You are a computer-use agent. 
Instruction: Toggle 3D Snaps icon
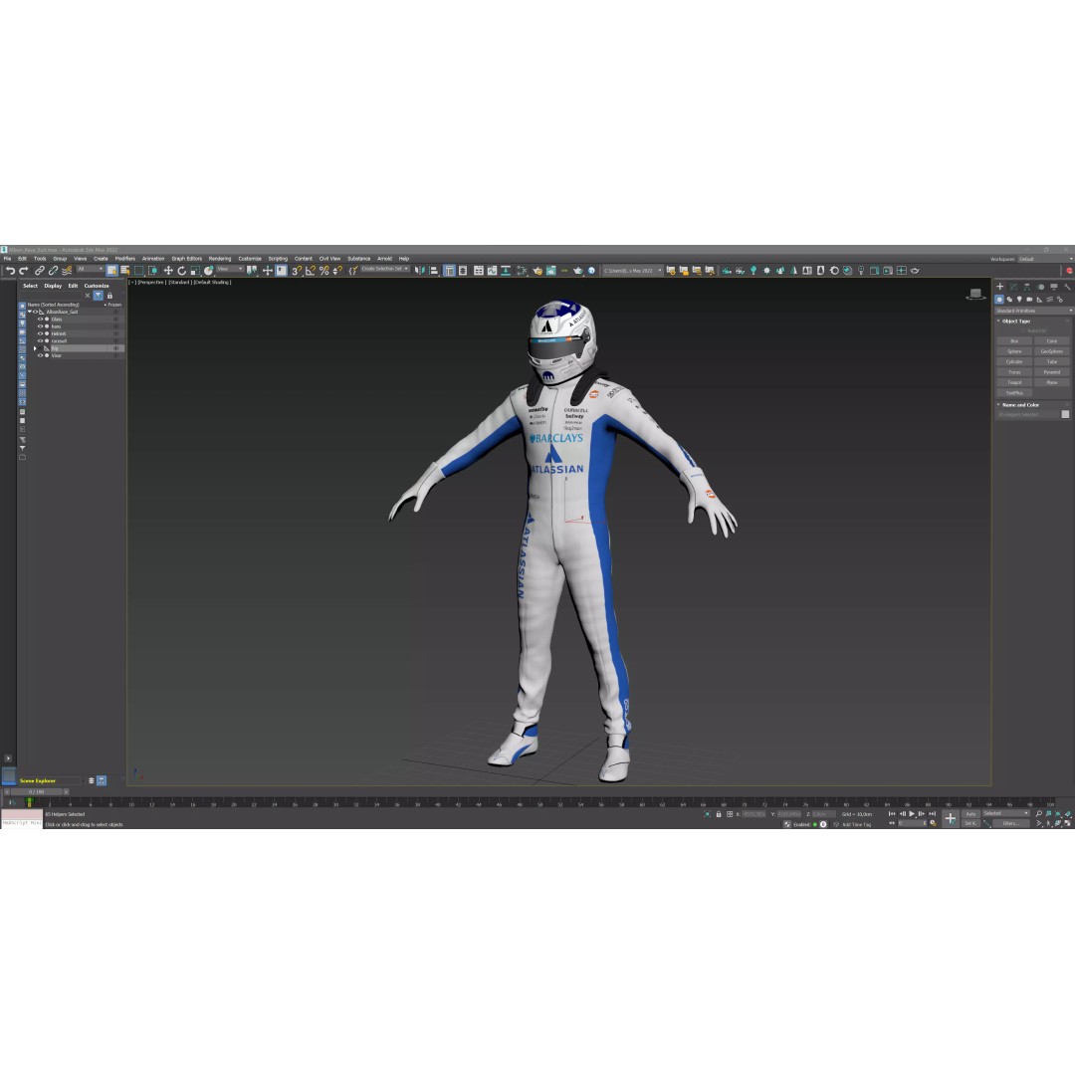point(297,271)
